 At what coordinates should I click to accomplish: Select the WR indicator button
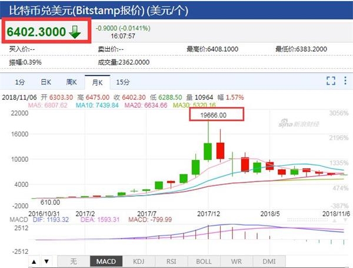pos(237,262)
